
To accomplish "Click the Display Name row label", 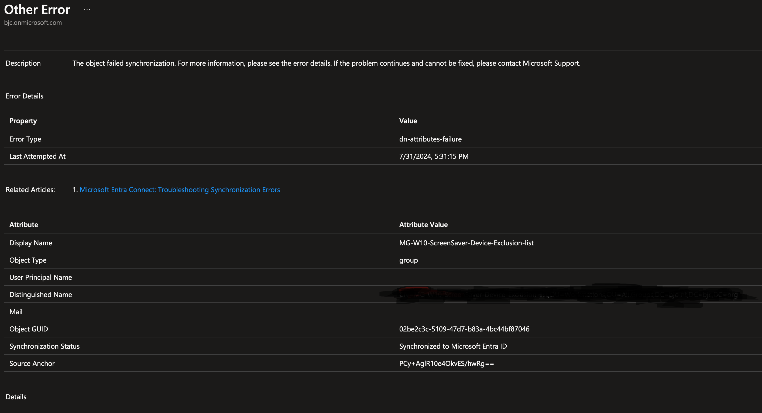I will (x=31, y=243).
